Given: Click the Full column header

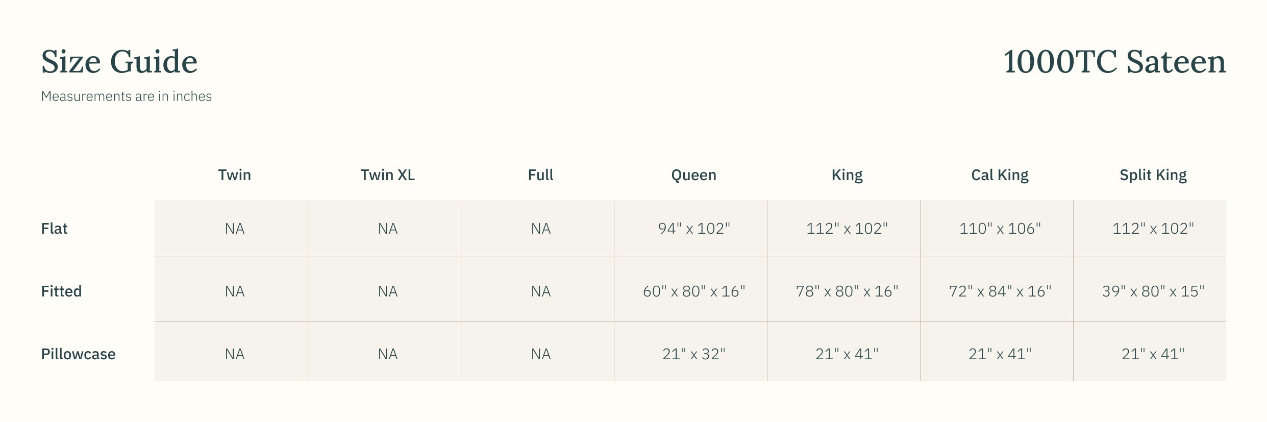Looking at the screenshot, I should pos(540,175).
